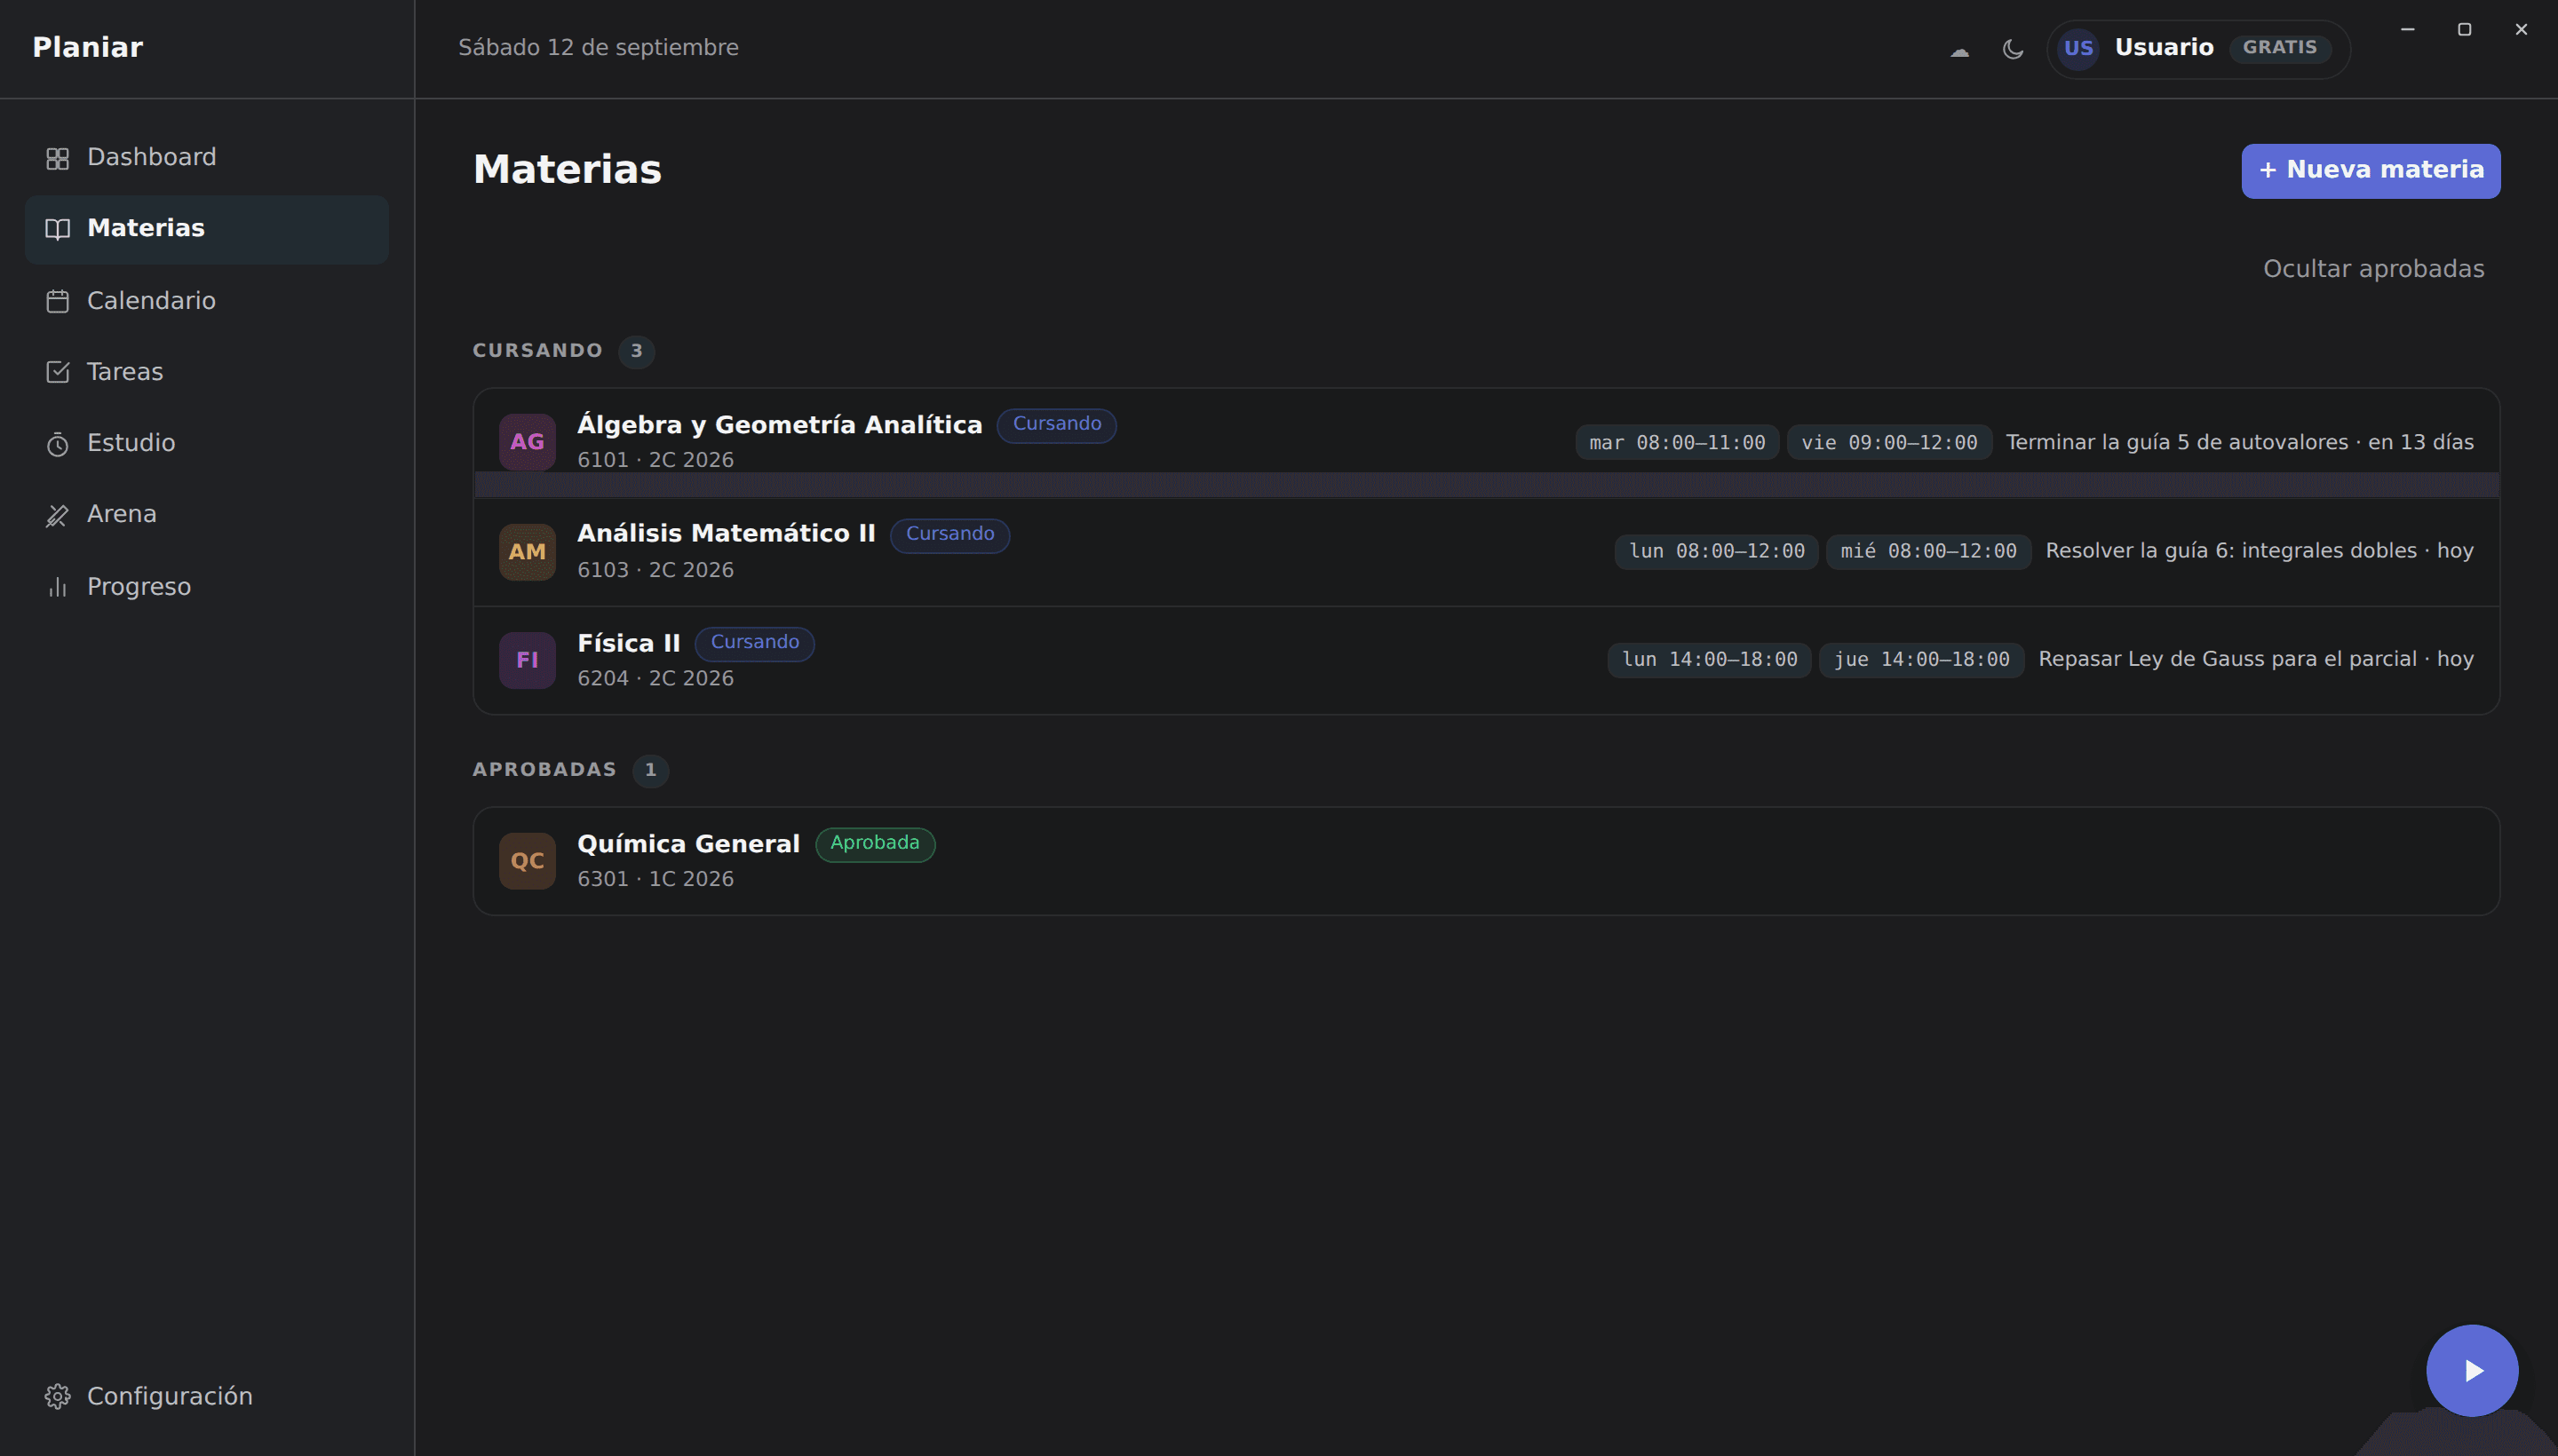Screen dimensions: 2558x1456
Task: Go to Tareas checklist icon
Action: coord(58,372)
